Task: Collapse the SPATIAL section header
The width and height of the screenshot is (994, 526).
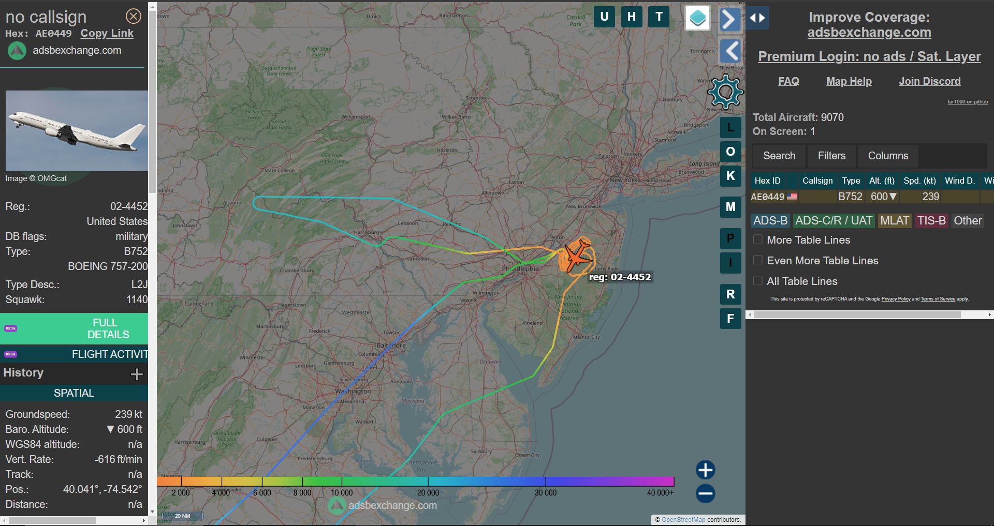Action: (74, 393)
